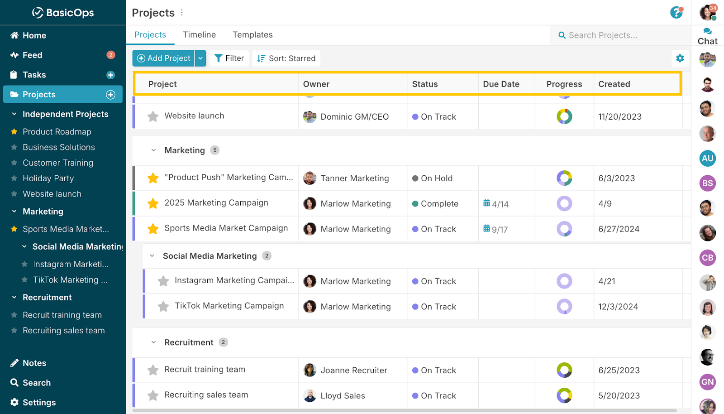Open the Add Project dropdown arrow
724x414 pixels.
pos(200,58)
